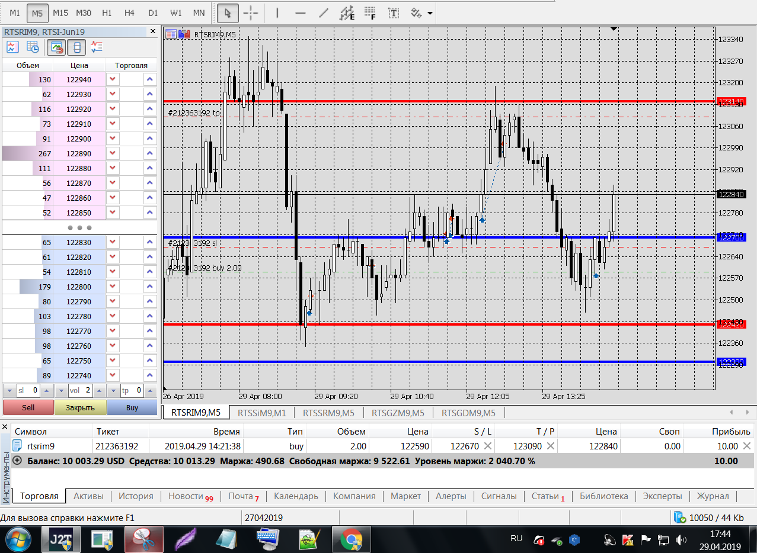Image resolution: width=757 pixels, height=553 pixels.
Task: Switch chart to H1 timeframe
Action: click(107, 12)
